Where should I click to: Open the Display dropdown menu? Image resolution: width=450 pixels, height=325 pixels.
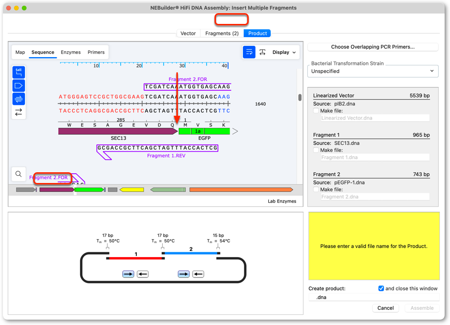tap(284, 52)
